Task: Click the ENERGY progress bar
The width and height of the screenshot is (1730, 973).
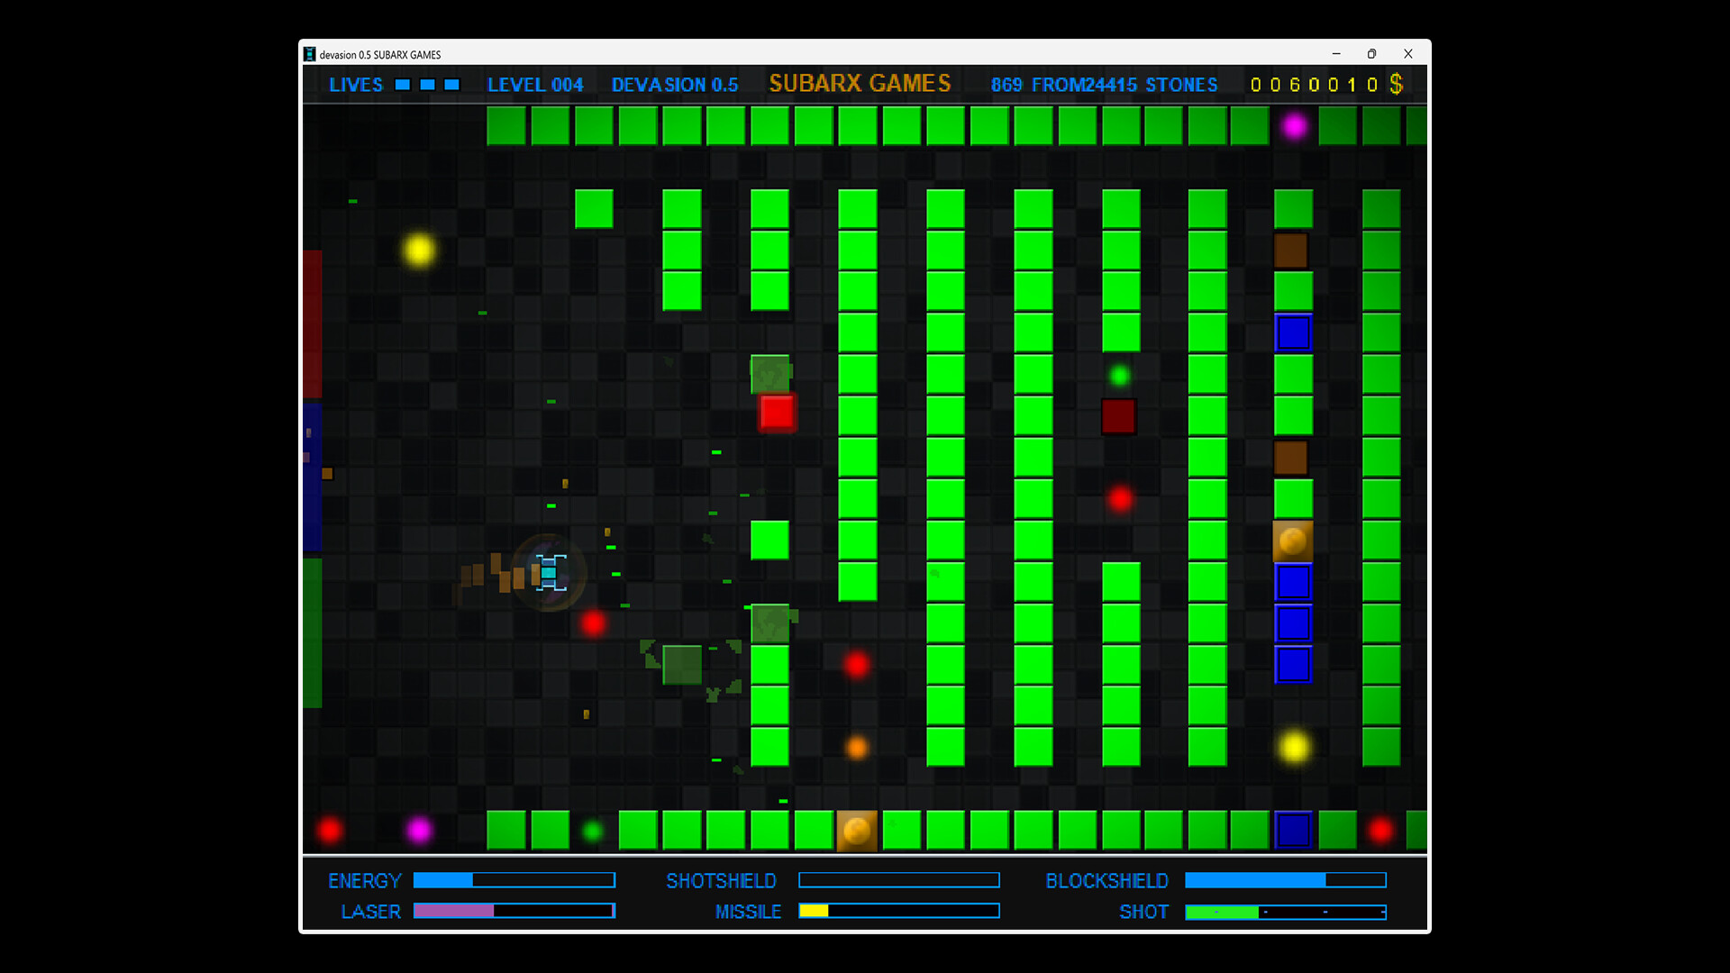Action: pos(514,880)
